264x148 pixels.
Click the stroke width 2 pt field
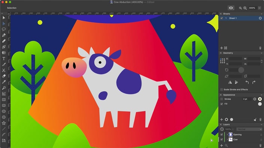[x=247, y=99]
